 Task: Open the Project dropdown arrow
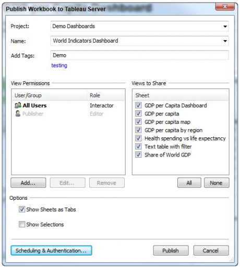(x=225, y=27)
